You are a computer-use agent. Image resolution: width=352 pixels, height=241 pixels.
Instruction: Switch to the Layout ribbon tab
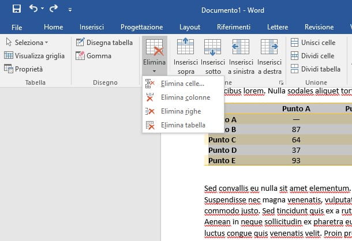point(190,27)
